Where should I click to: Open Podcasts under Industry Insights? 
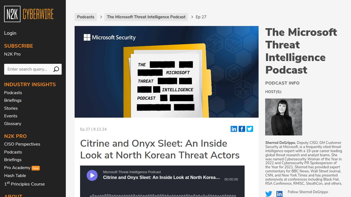click(13, 93)
